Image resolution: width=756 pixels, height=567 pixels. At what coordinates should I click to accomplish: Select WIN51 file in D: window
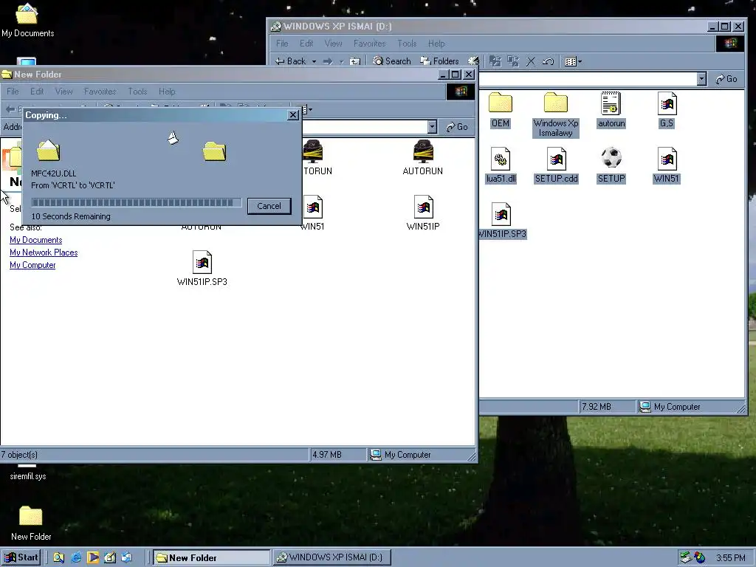point(667,165)
